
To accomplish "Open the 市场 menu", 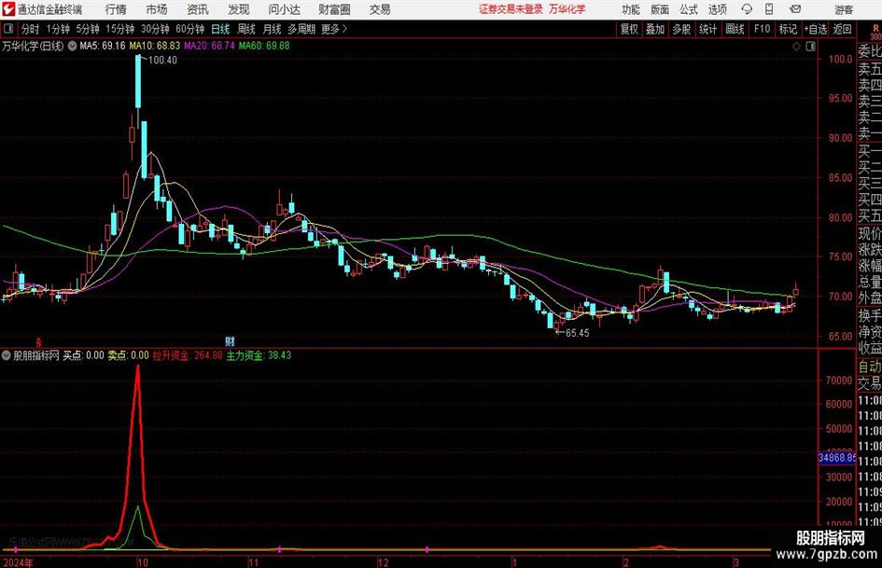I will tap(157, 9).
